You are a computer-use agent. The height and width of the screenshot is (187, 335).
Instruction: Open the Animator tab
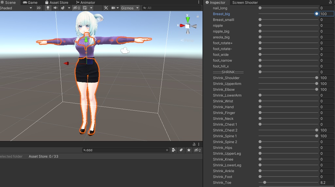click(85, 2)
